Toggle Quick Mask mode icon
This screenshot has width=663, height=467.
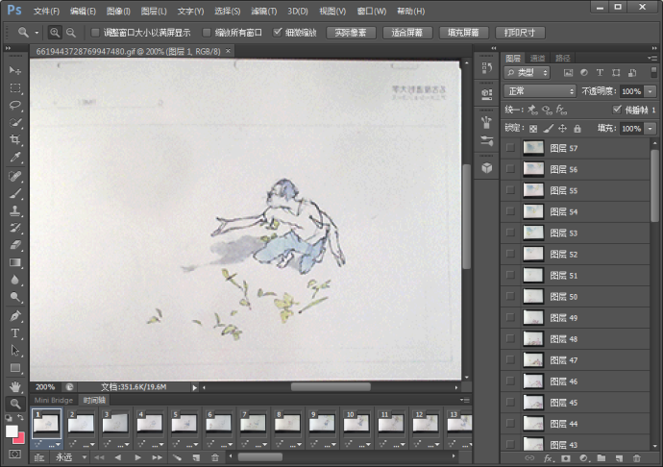[x=14, y=455]
